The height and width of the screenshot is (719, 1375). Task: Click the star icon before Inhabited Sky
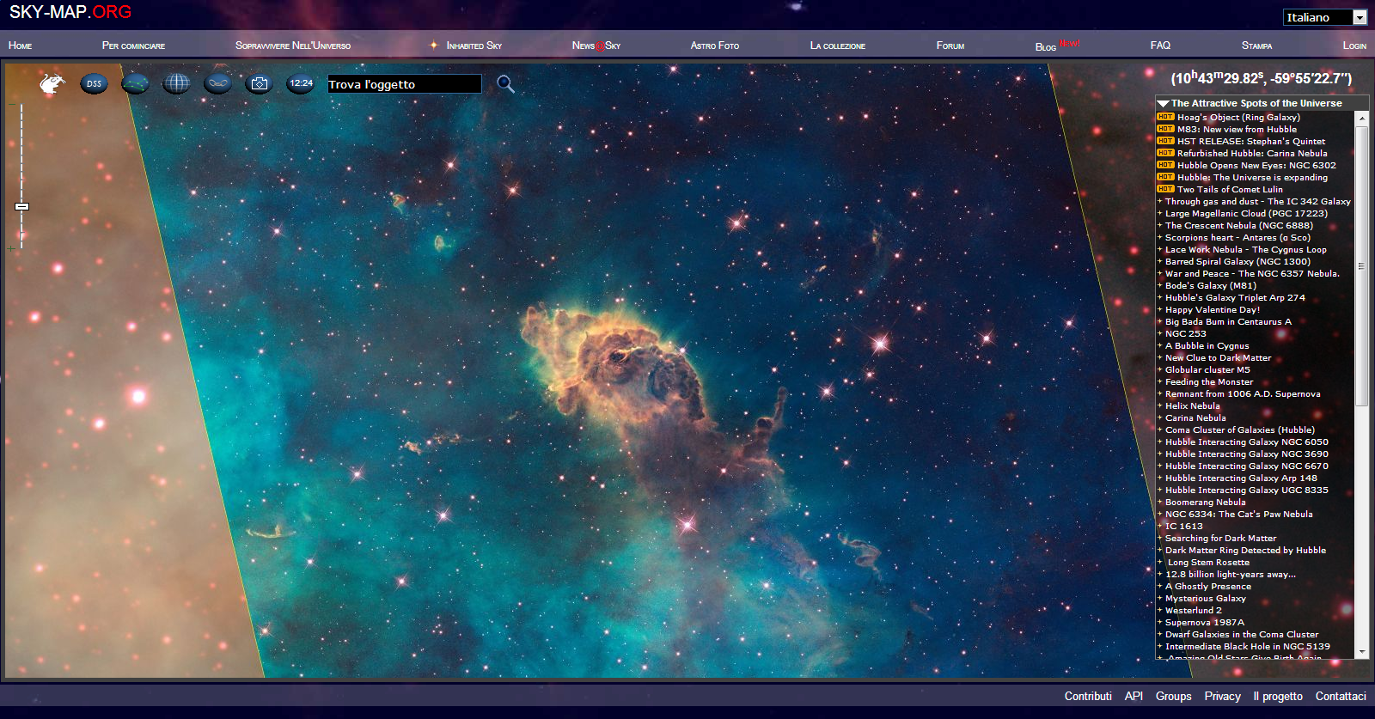click(x=434, y=45)
